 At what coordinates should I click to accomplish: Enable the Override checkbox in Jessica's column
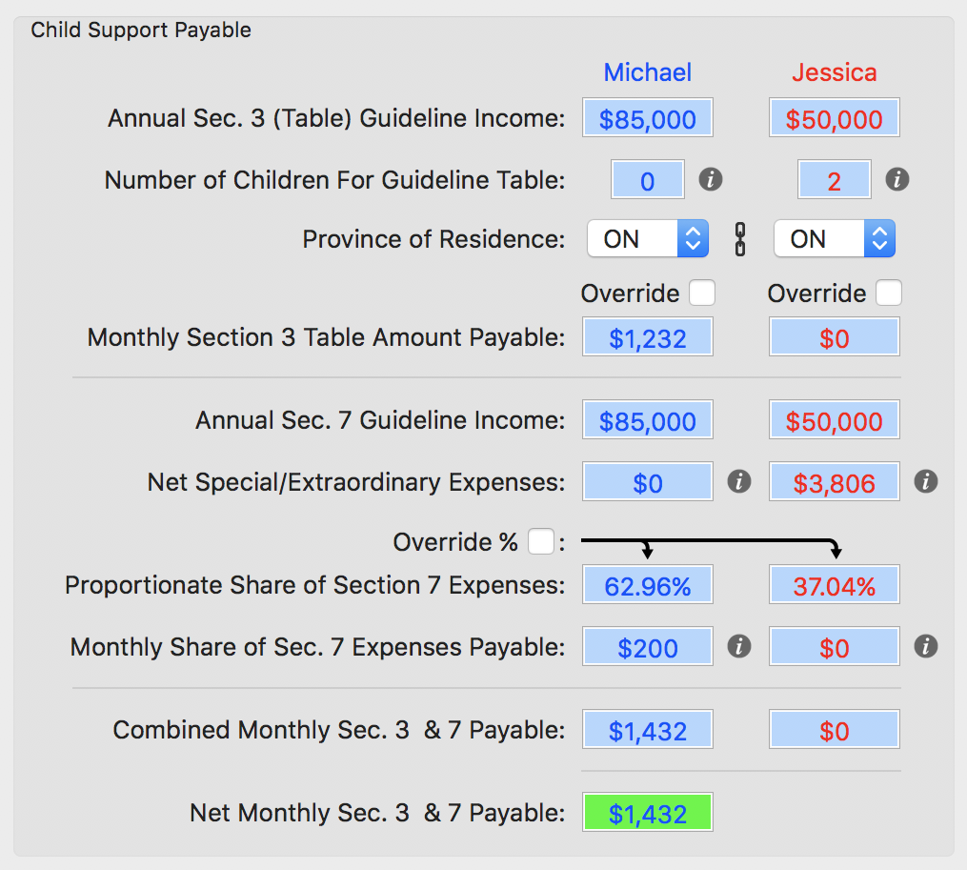[889, 293]
